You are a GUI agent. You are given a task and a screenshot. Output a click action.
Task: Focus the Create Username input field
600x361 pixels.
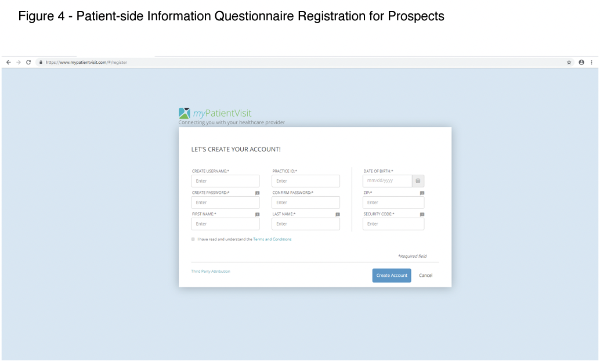pyautogui.click(x=225, y=181)
